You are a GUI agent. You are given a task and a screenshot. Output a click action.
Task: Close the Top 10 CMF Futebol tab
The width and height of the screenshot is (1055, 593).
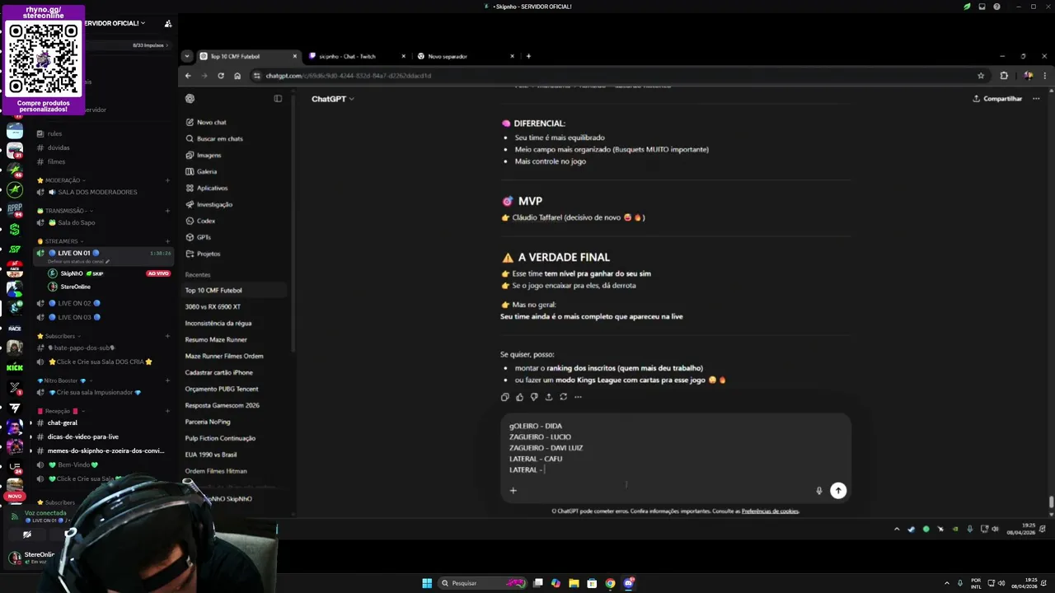[294, 56]
